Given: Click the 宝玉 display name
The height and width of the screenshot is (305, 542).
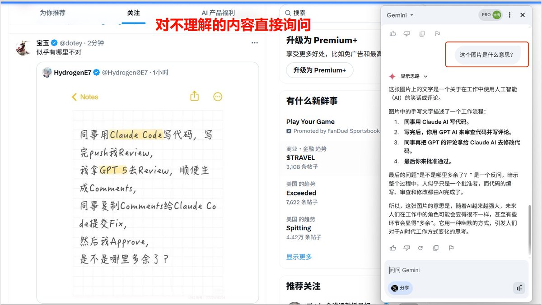Looking at the screenshot, I should 43,43.
